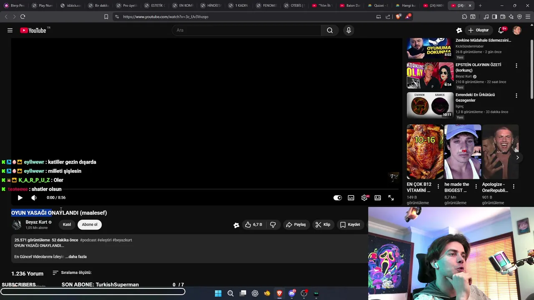Screen dimensions: 534x300
Task: Share the video via Paylaş
Action: pos(296,225)
